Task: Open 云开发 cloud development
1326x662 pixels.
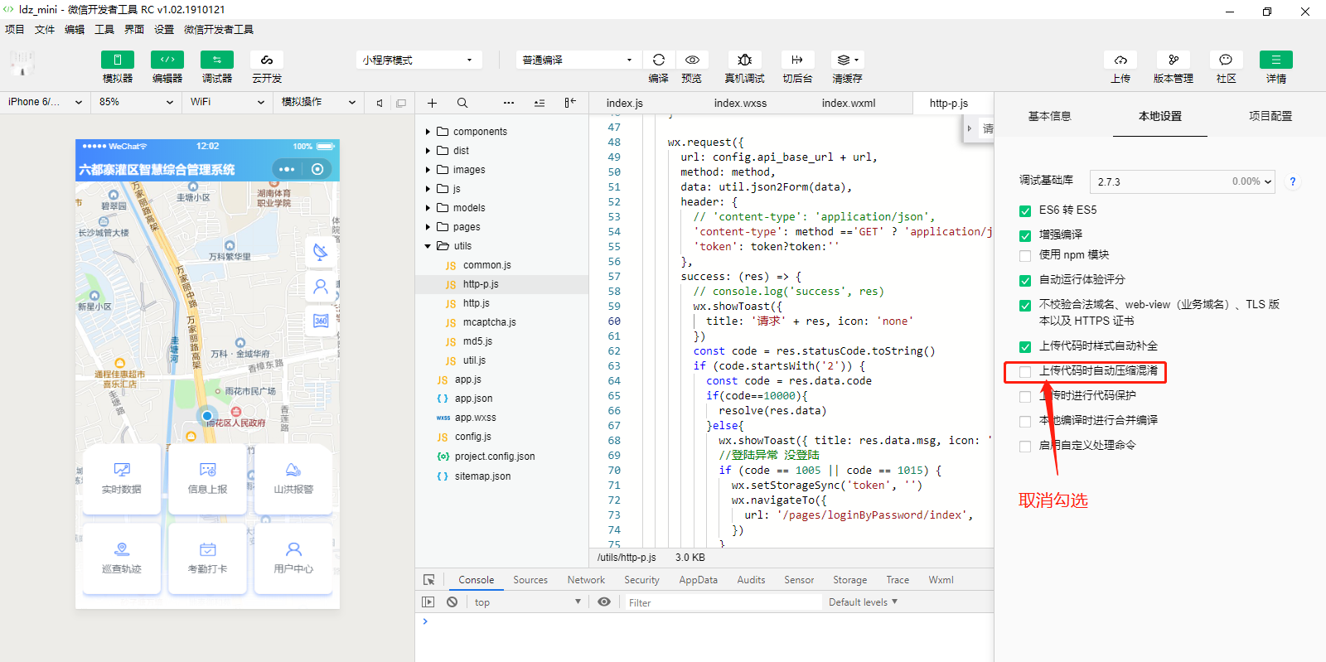Action: click(x=267, y=60)
